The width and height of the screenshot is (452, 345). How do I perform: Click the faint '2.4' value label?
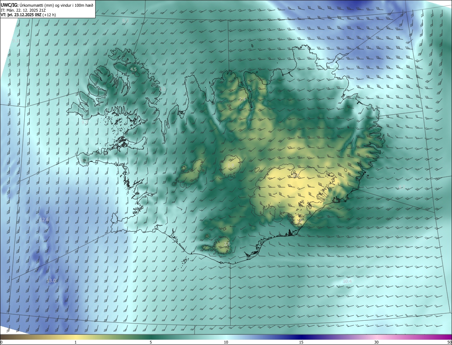pos(242,99)
